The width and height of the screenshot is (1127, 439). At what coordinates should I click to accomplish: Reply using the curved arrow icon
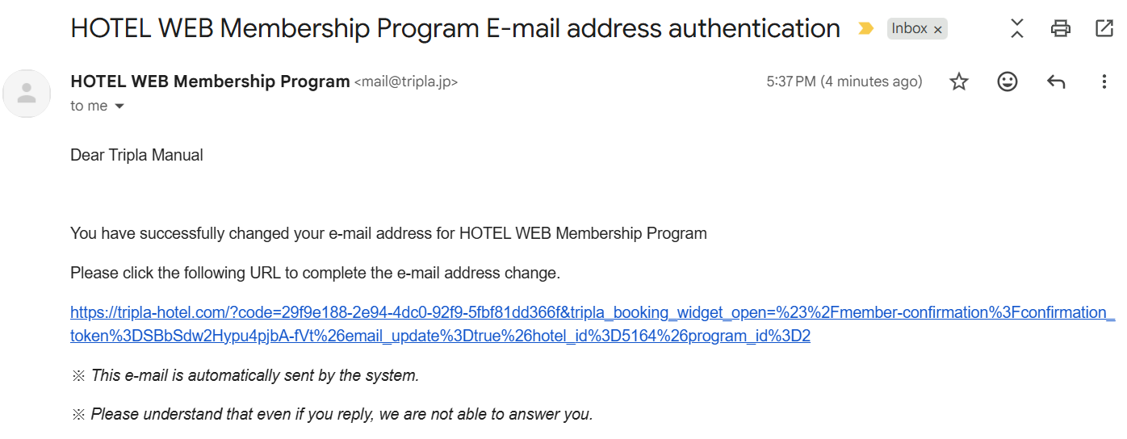click(1055, 82)
